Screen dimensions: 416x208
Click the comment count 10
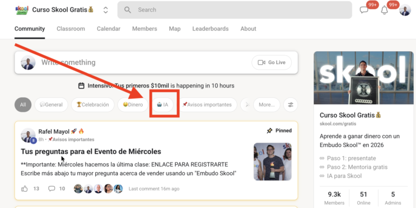click(x=62, y=188)
